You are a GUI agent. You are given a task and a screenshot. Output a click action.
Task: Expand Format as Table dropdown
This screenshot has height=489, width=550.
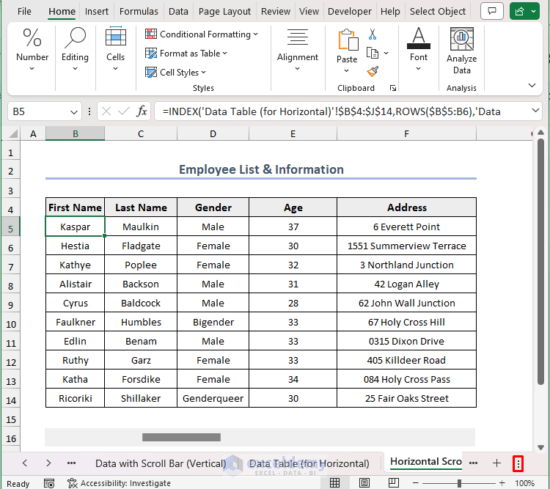point(225,54)
